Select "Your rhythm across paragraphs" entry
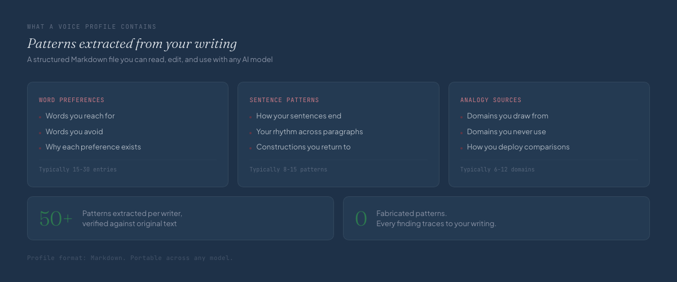This screenshot has height=282, width=677. 309,132
